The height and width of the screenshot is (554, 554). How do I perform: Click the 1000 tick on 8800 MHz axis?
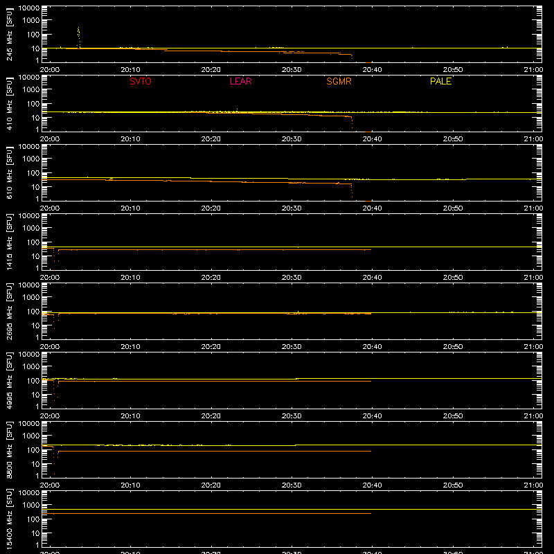pos(31,436)
